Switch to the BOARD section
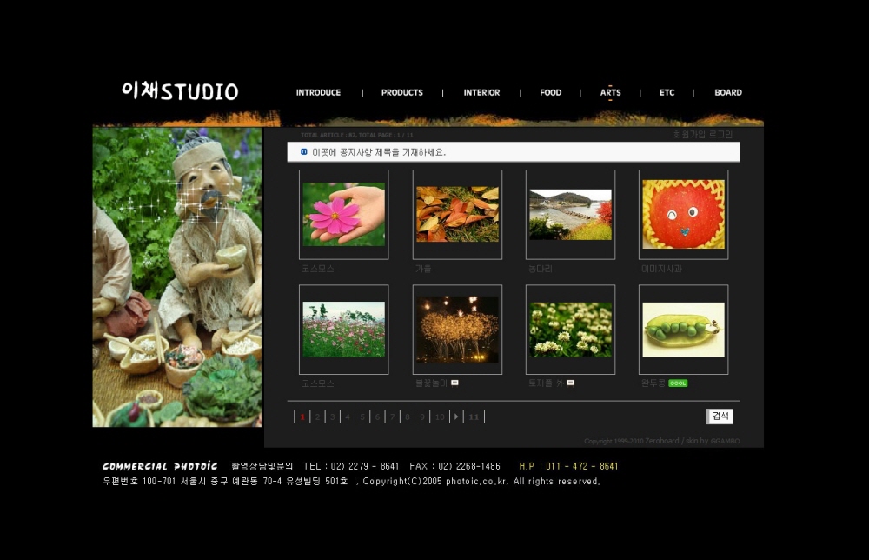The width and height of the screenshot is (869, 560). [727, 92]
